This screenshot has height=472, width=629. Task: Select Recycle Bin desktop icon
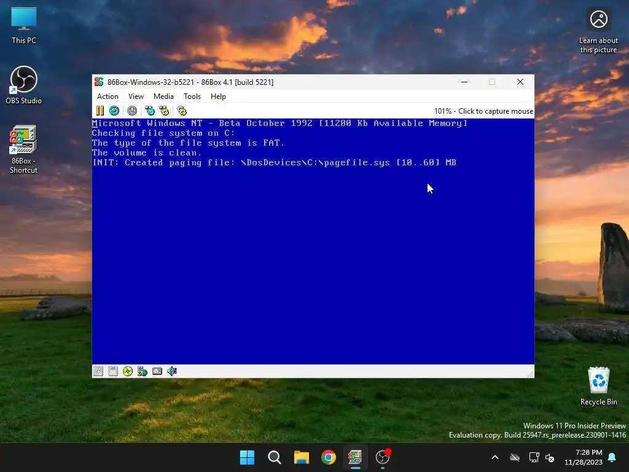[599, 386]
